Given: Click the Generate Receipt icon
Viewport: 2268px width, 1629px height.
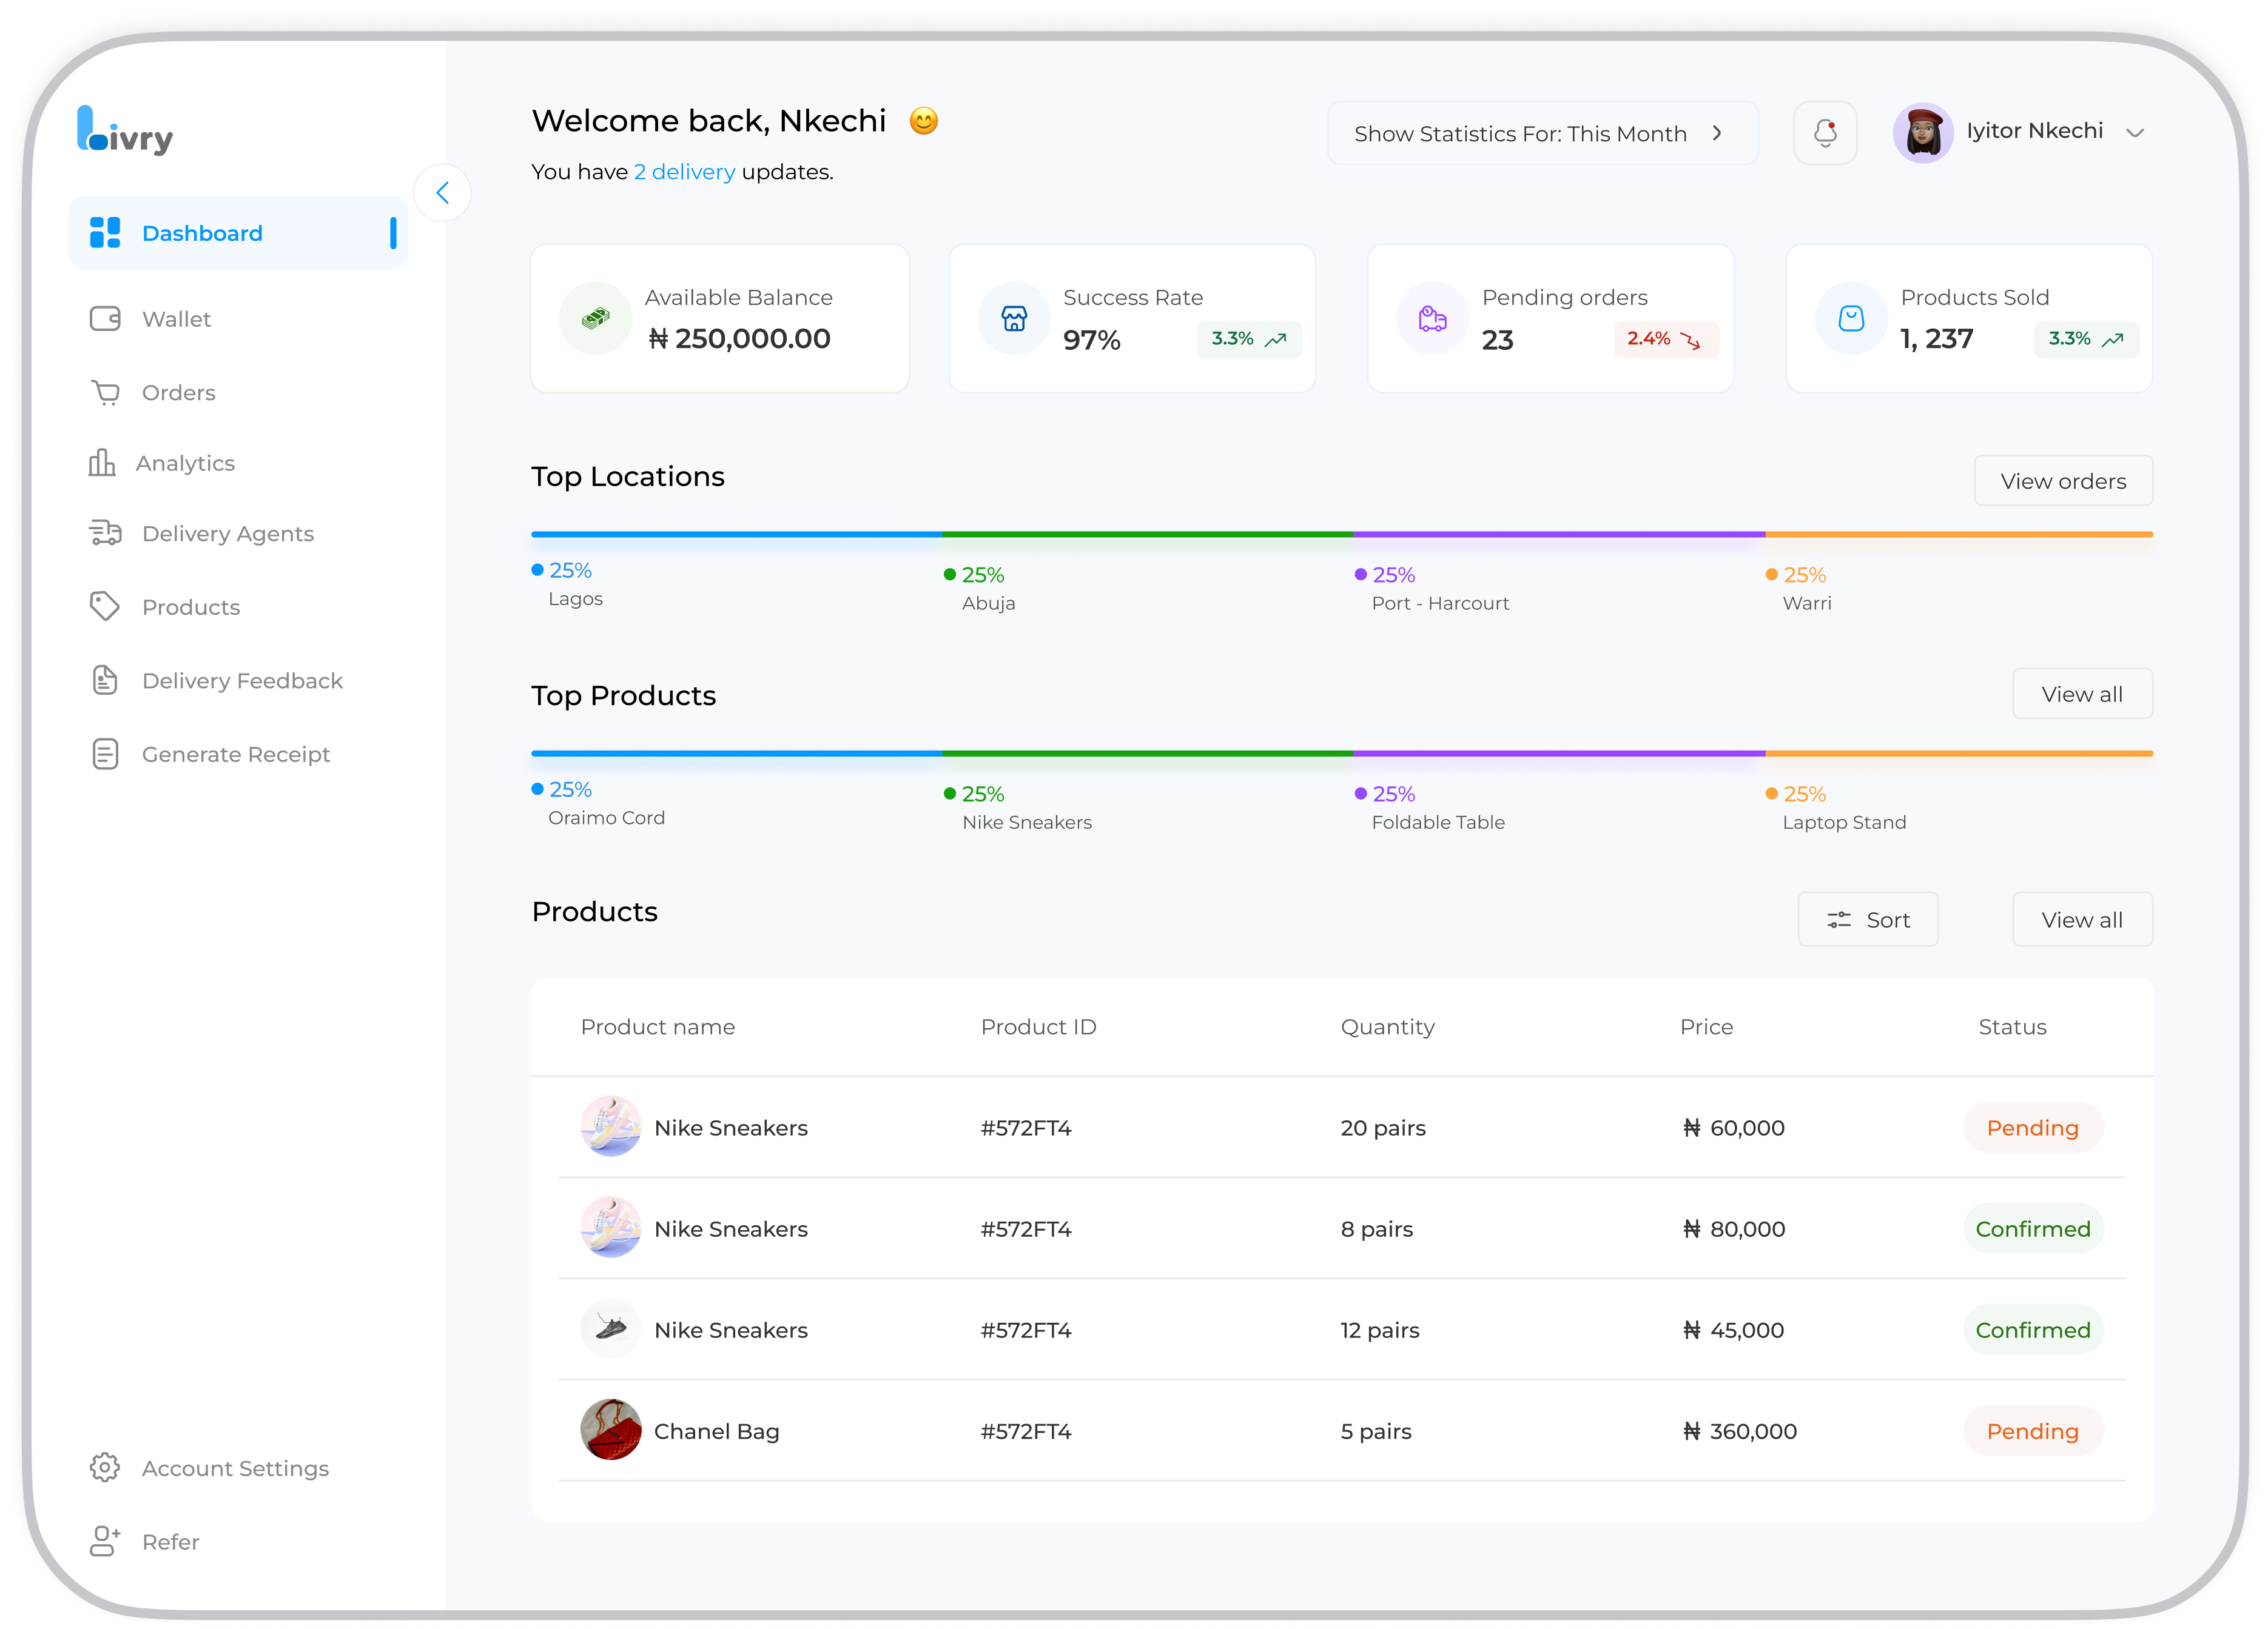Looking at the screenshot, I should 105,754.
